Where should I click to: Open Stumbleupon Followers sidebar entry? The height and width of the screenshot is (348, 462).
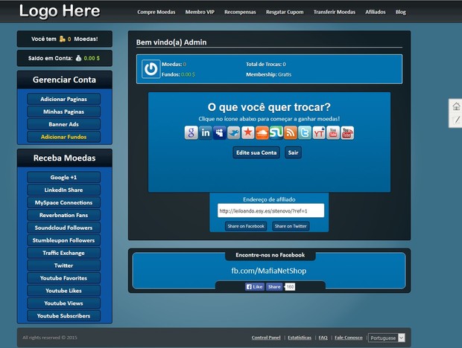point(63,240)
